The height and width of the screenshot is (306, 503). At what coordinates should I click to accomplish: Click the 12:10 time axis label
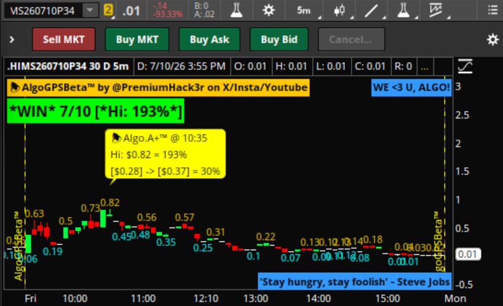(205, 299)
